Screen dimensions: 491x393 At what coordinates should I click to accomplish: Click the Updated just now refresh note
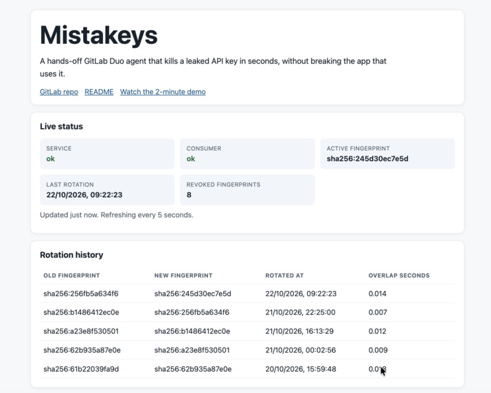pos(117,215)
